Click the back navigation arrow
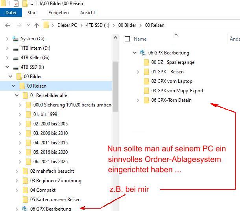Screen dimensions: 240x211 [7, 25]
